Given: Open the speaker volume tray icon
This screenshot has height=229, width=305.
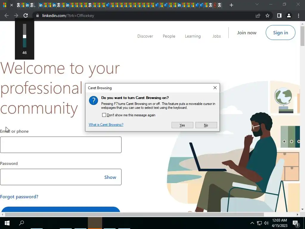Looking at the screenshot, I should pos(266,223).
